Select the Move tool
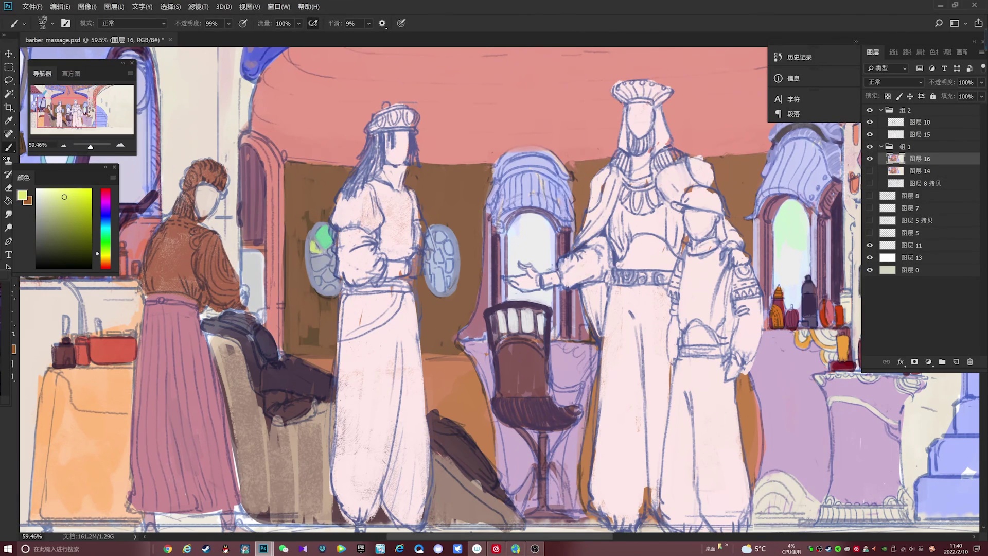The height and width of the screenshot is (556, 988). coord(9,54)
